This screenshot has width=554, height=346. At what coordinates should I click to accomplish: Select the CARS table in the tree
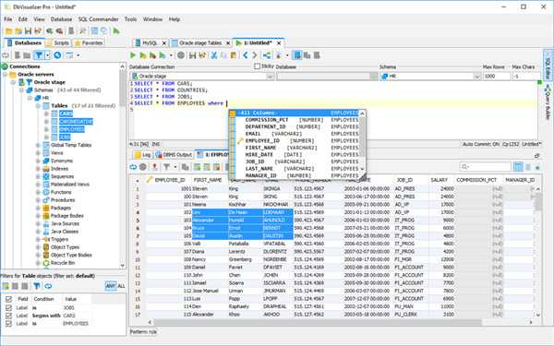(66, 113)
